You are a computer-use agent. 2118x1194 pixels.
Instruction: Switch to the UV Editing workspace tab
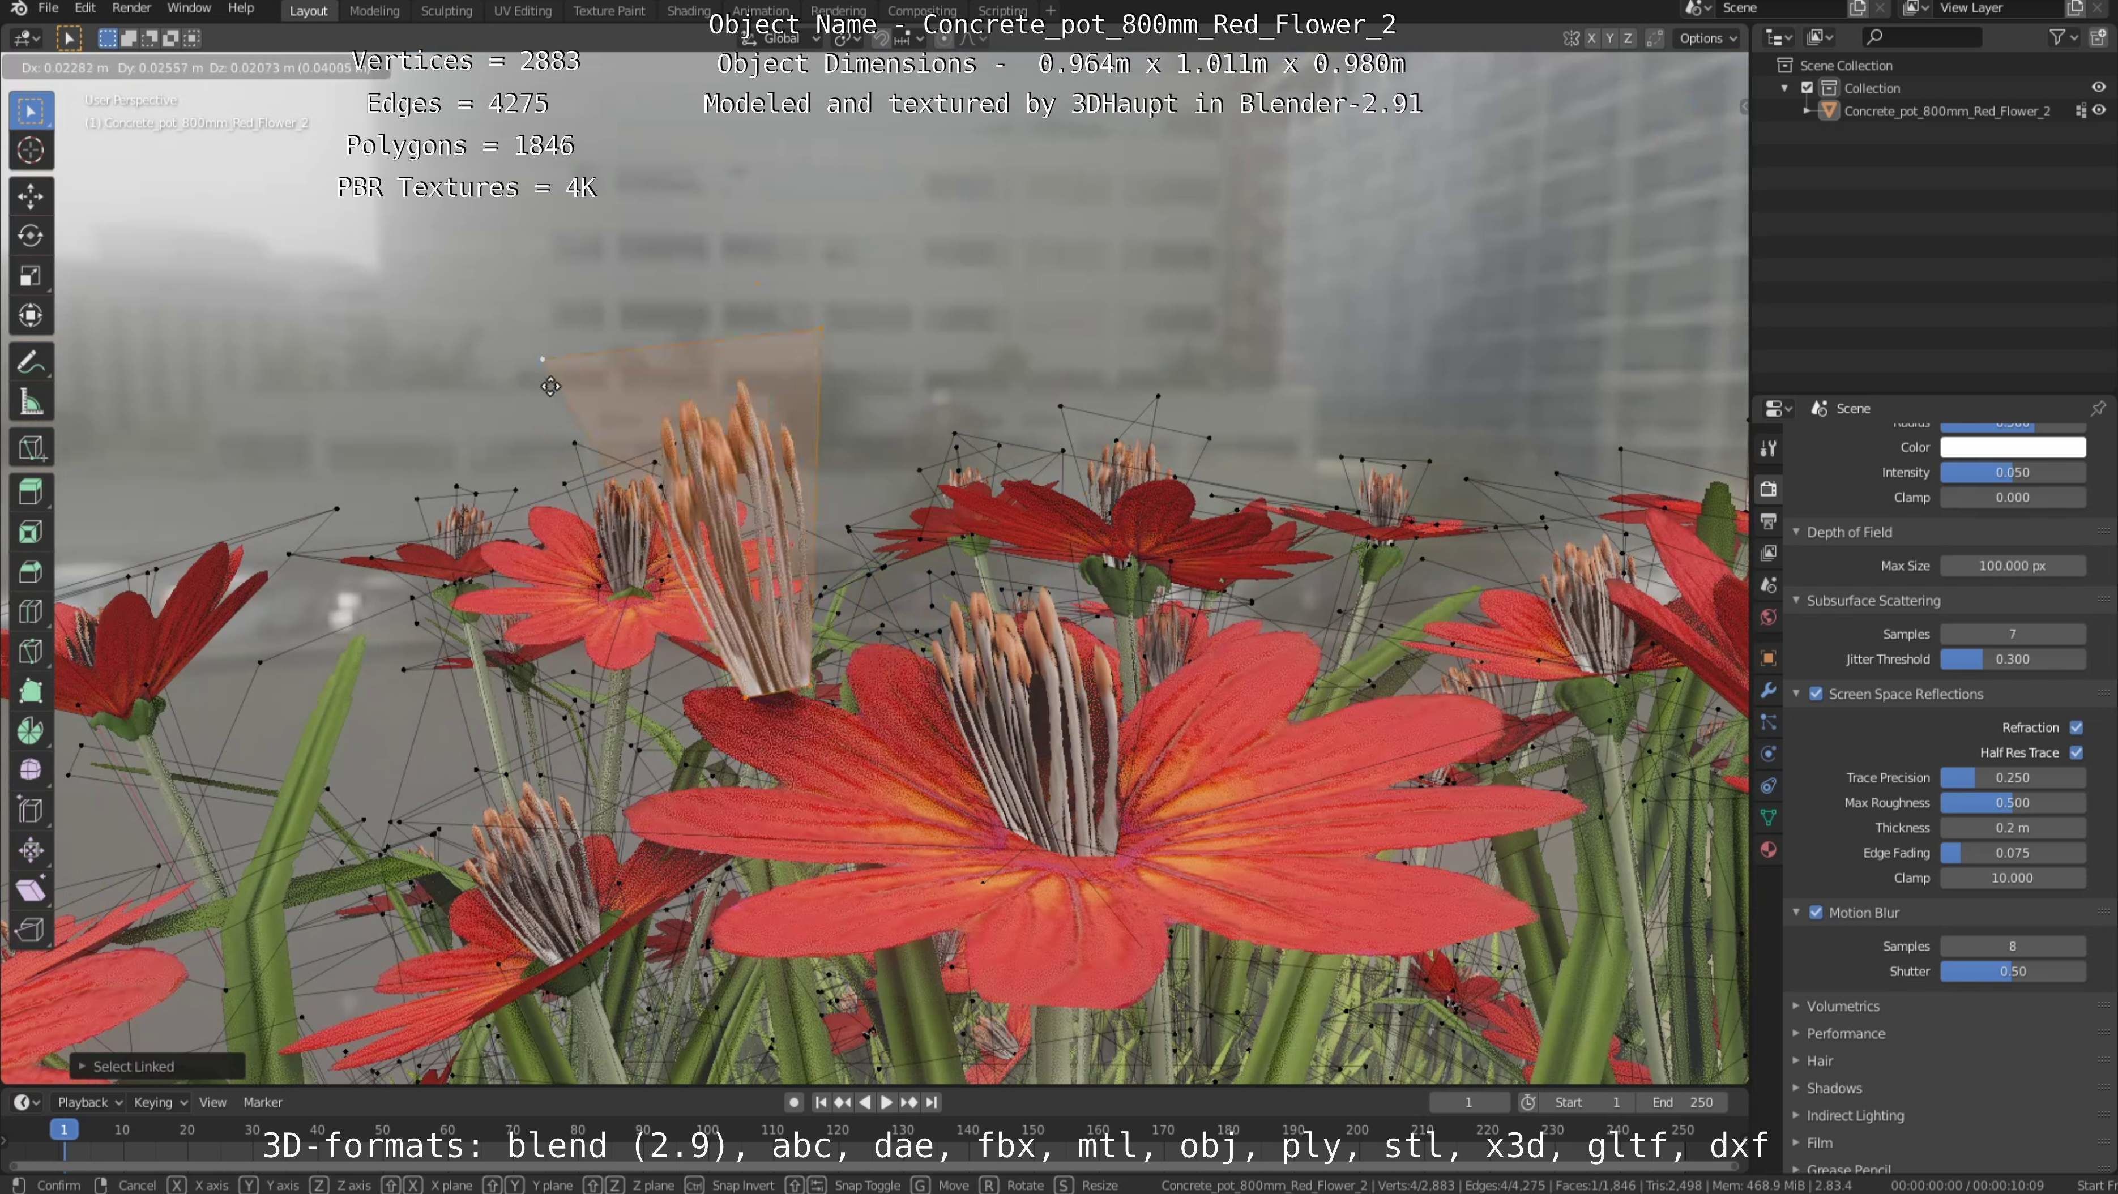522,11
